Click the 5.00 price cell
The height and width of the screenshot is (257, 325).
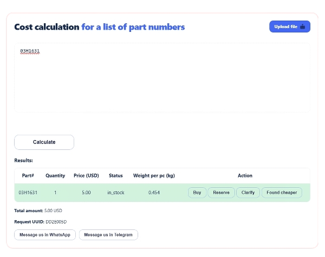[86, 193]
